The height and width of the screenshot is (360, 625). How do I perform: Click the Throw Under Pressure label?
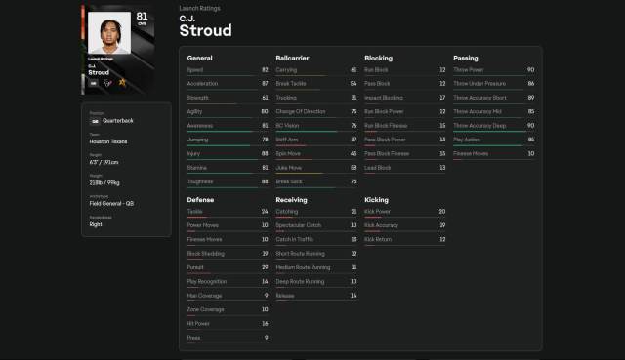479,84
